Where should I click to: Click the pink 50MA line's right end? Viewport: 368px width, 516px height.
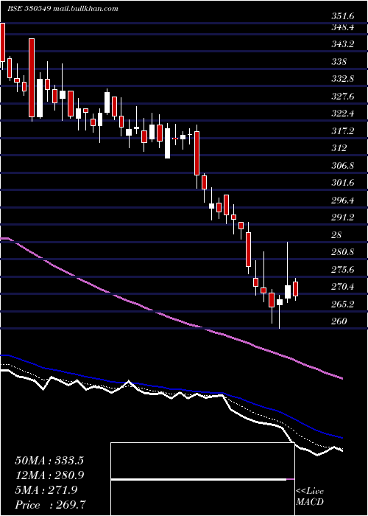click(x=342, y=378)
